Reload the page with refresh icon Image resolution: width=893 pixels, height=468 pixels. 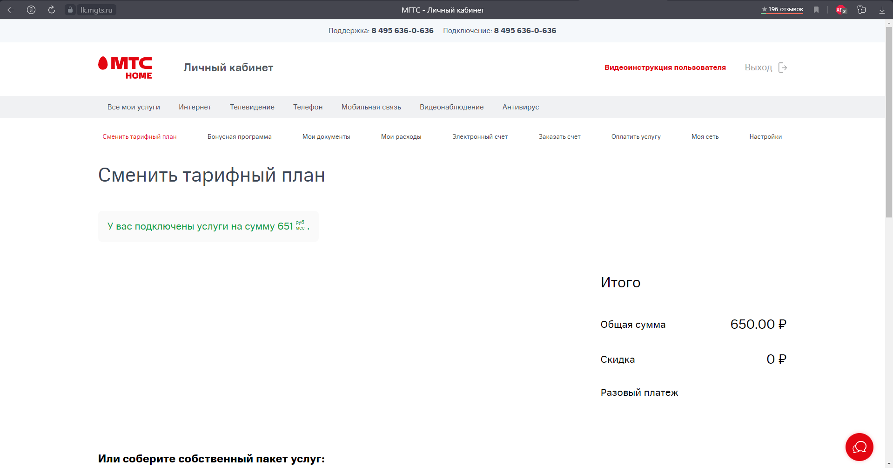pyautogui.click(x=52, y=10)
